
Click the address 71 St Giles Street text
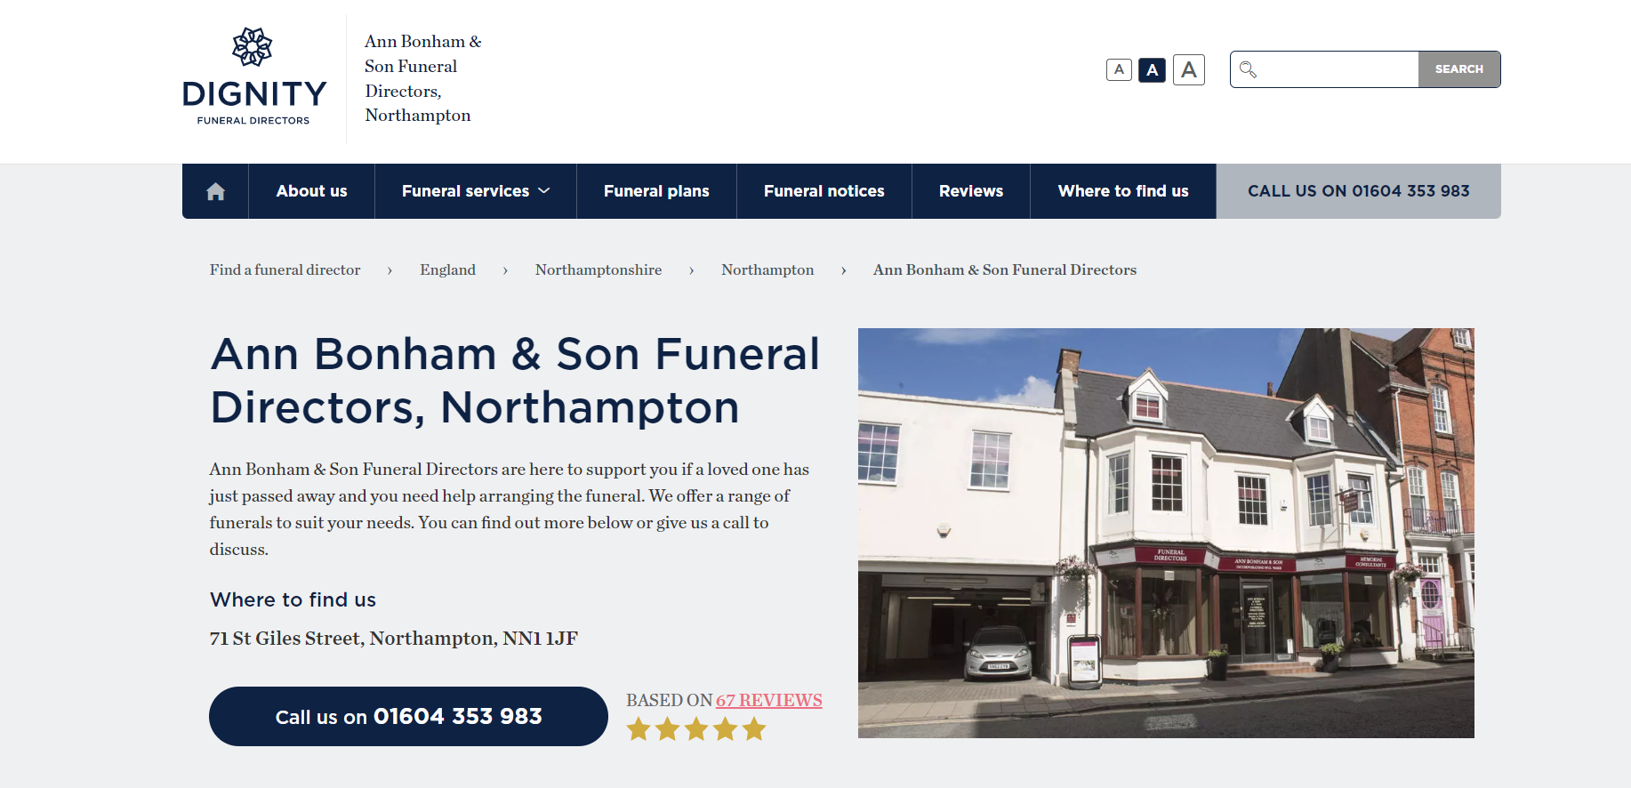click(x=394, y=639)
